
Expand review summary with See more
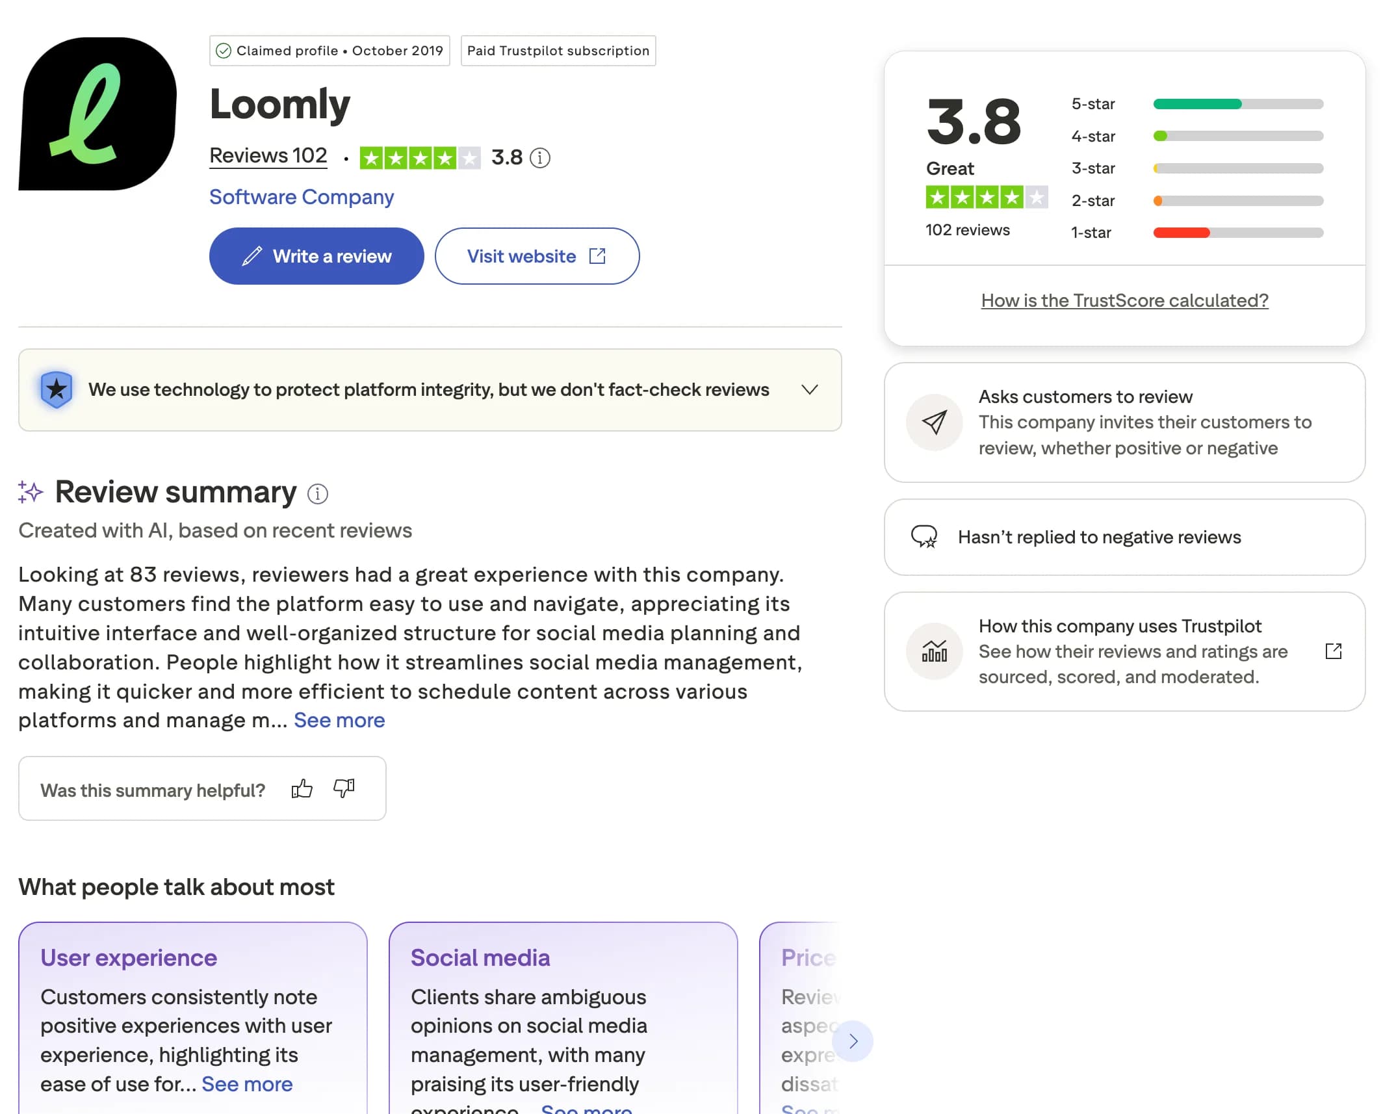(x=339, y=720)
